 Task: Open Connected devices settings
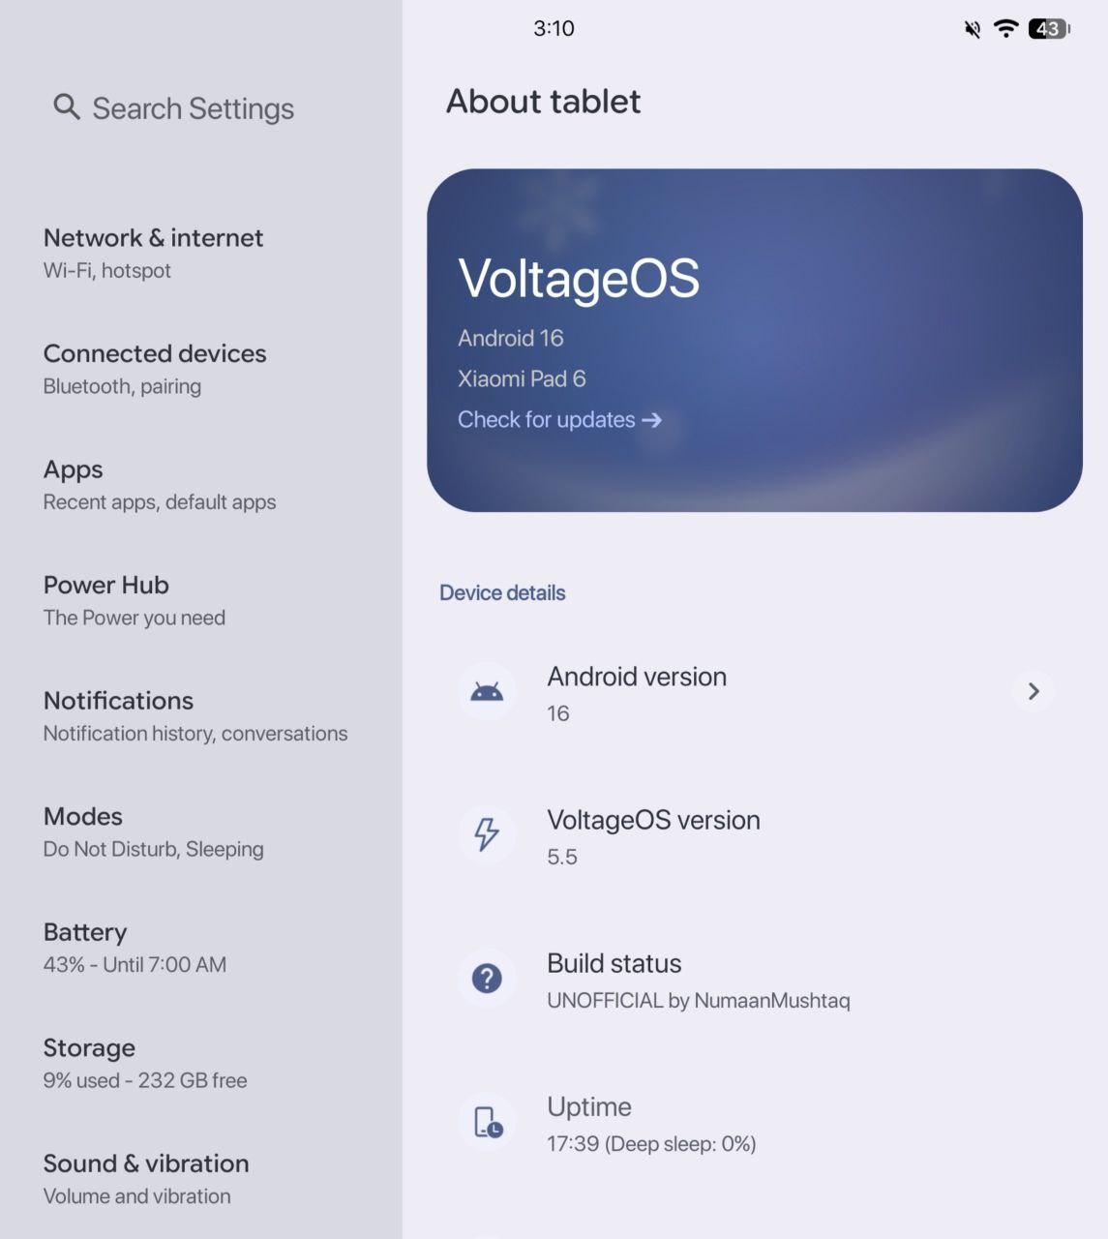[x=155, y=368]
